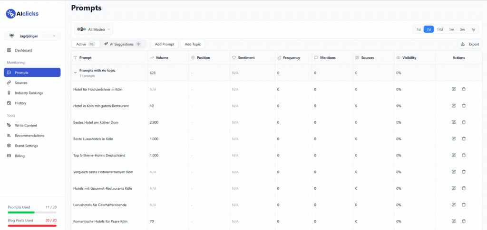This screenshot has height=230, width=487.
Task: Set time range to 1y
Action: pyautogui.click(x=473, y=29)
